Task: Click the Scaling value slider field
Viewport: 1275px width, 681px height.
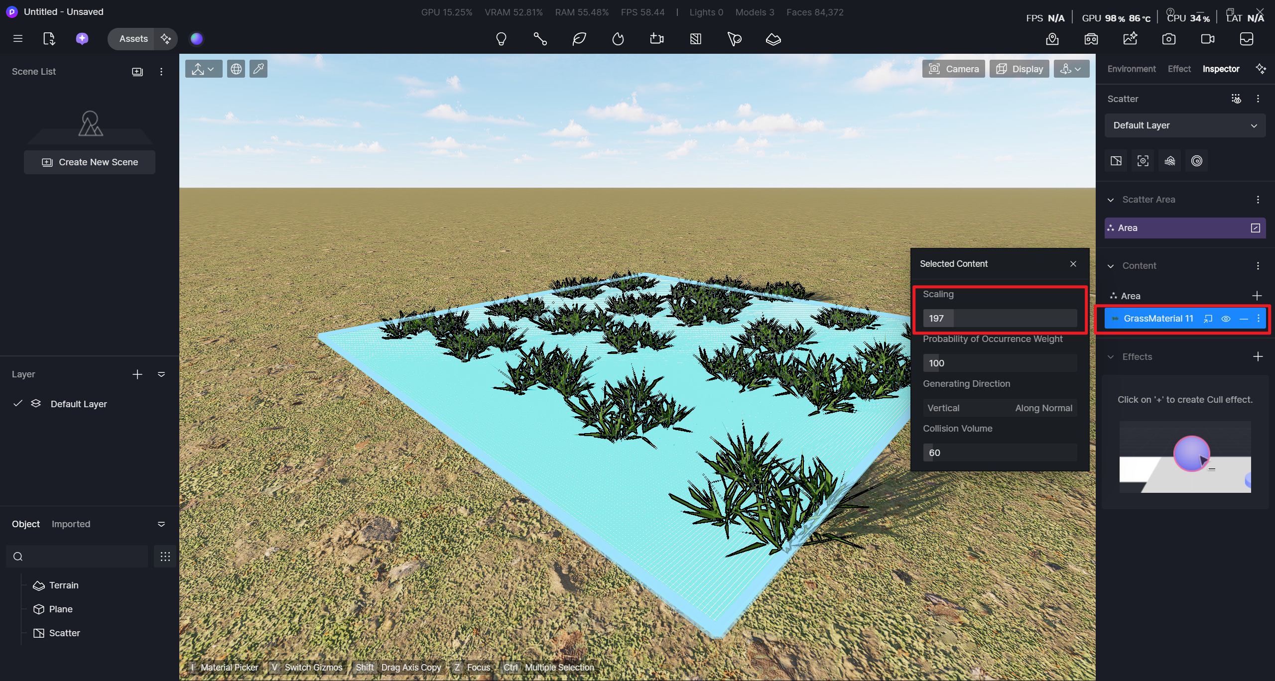Action: pos(1000,318)
